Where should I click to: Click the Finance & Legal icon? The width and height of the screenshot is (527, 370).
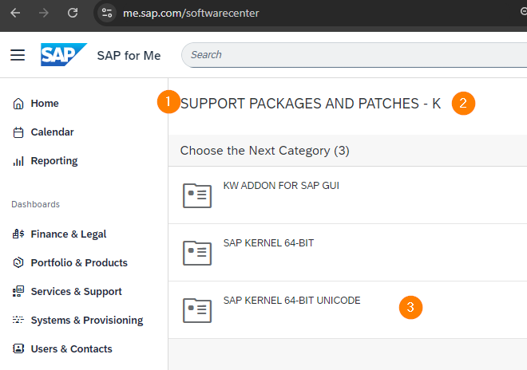(18, 234)
